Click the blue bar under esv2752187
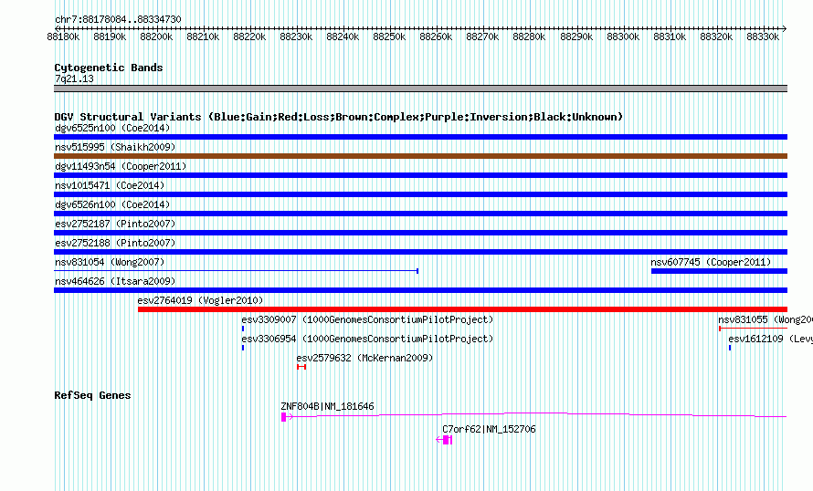 (420, 233)
